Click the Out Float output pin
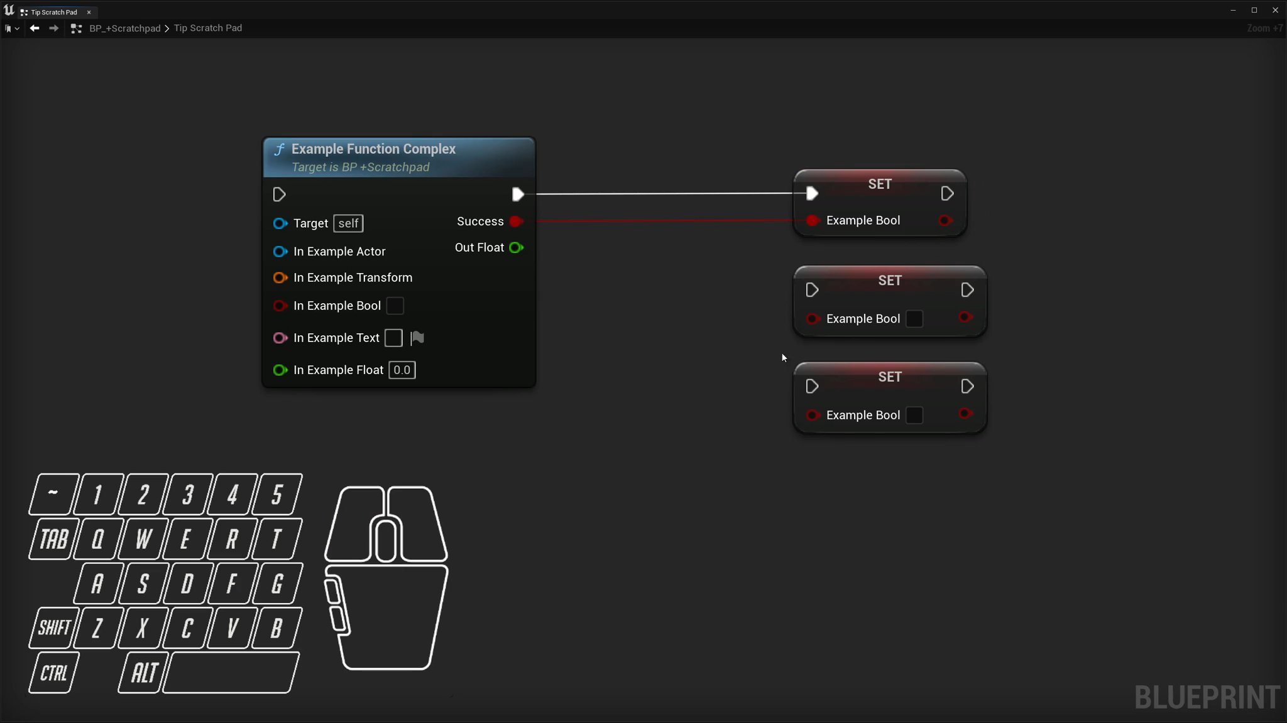 click(516, 248)
